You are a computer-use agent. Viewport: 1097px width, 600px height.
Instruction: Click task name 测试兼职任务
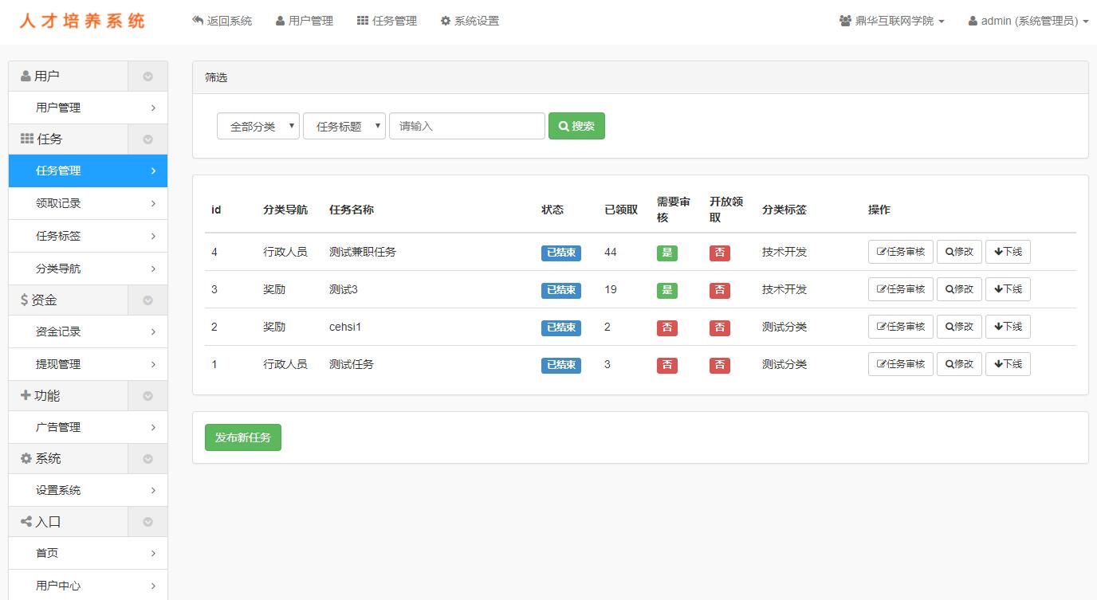[x=363, y=252]
